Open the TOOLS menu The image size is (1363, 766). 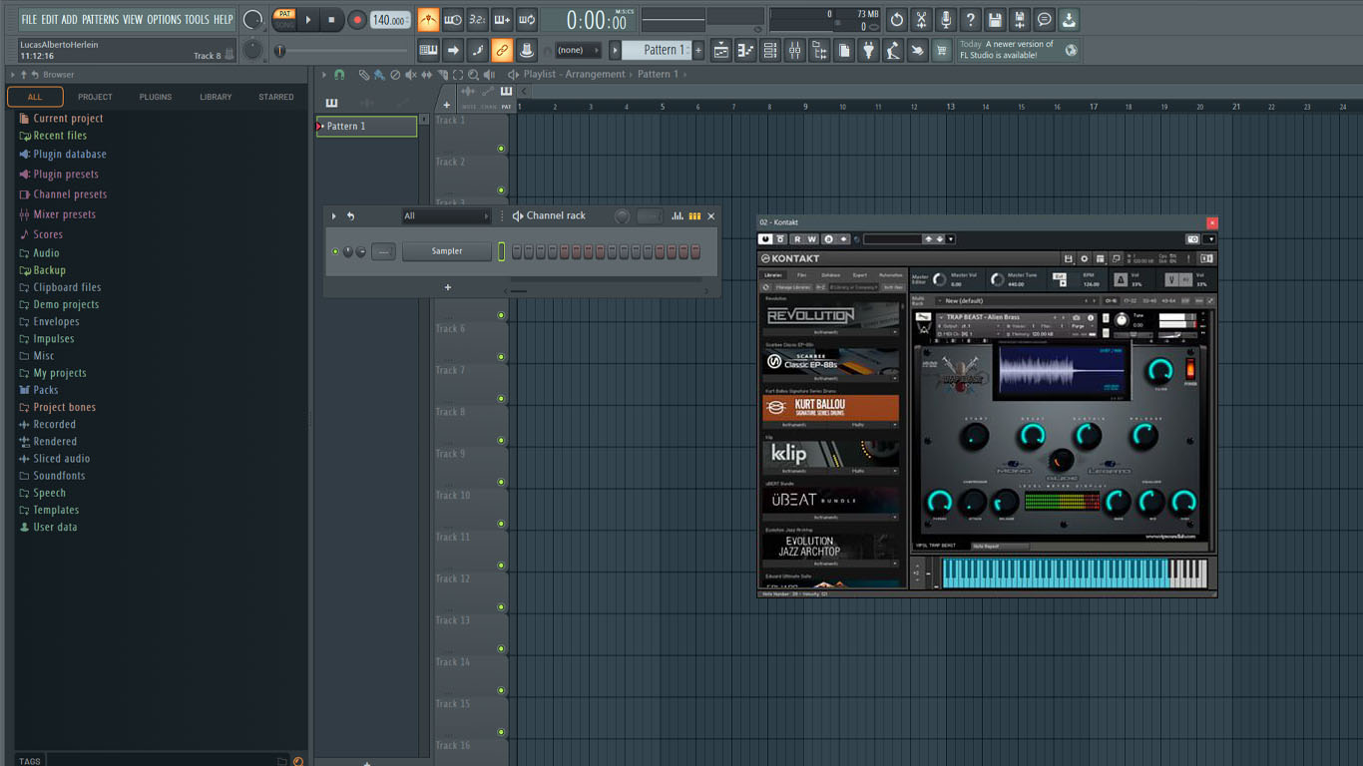197,19
